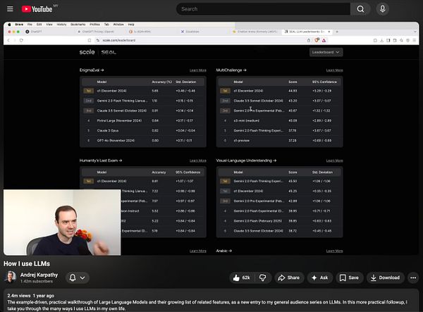Switch to the Chatbot Arena tab in the video
Image resolution: width=423 pixels, height=312 pixels.
tap(255, 32)
